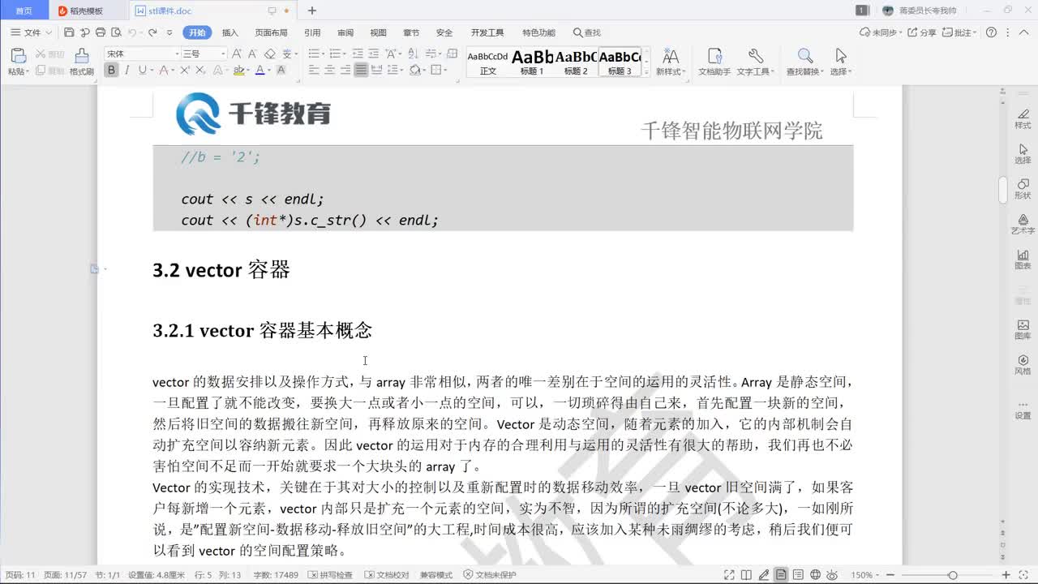Click the Home (首页) button
The height and width of the screenshot is (584, 1038).
pyautogui.click(x=24, y=11)
